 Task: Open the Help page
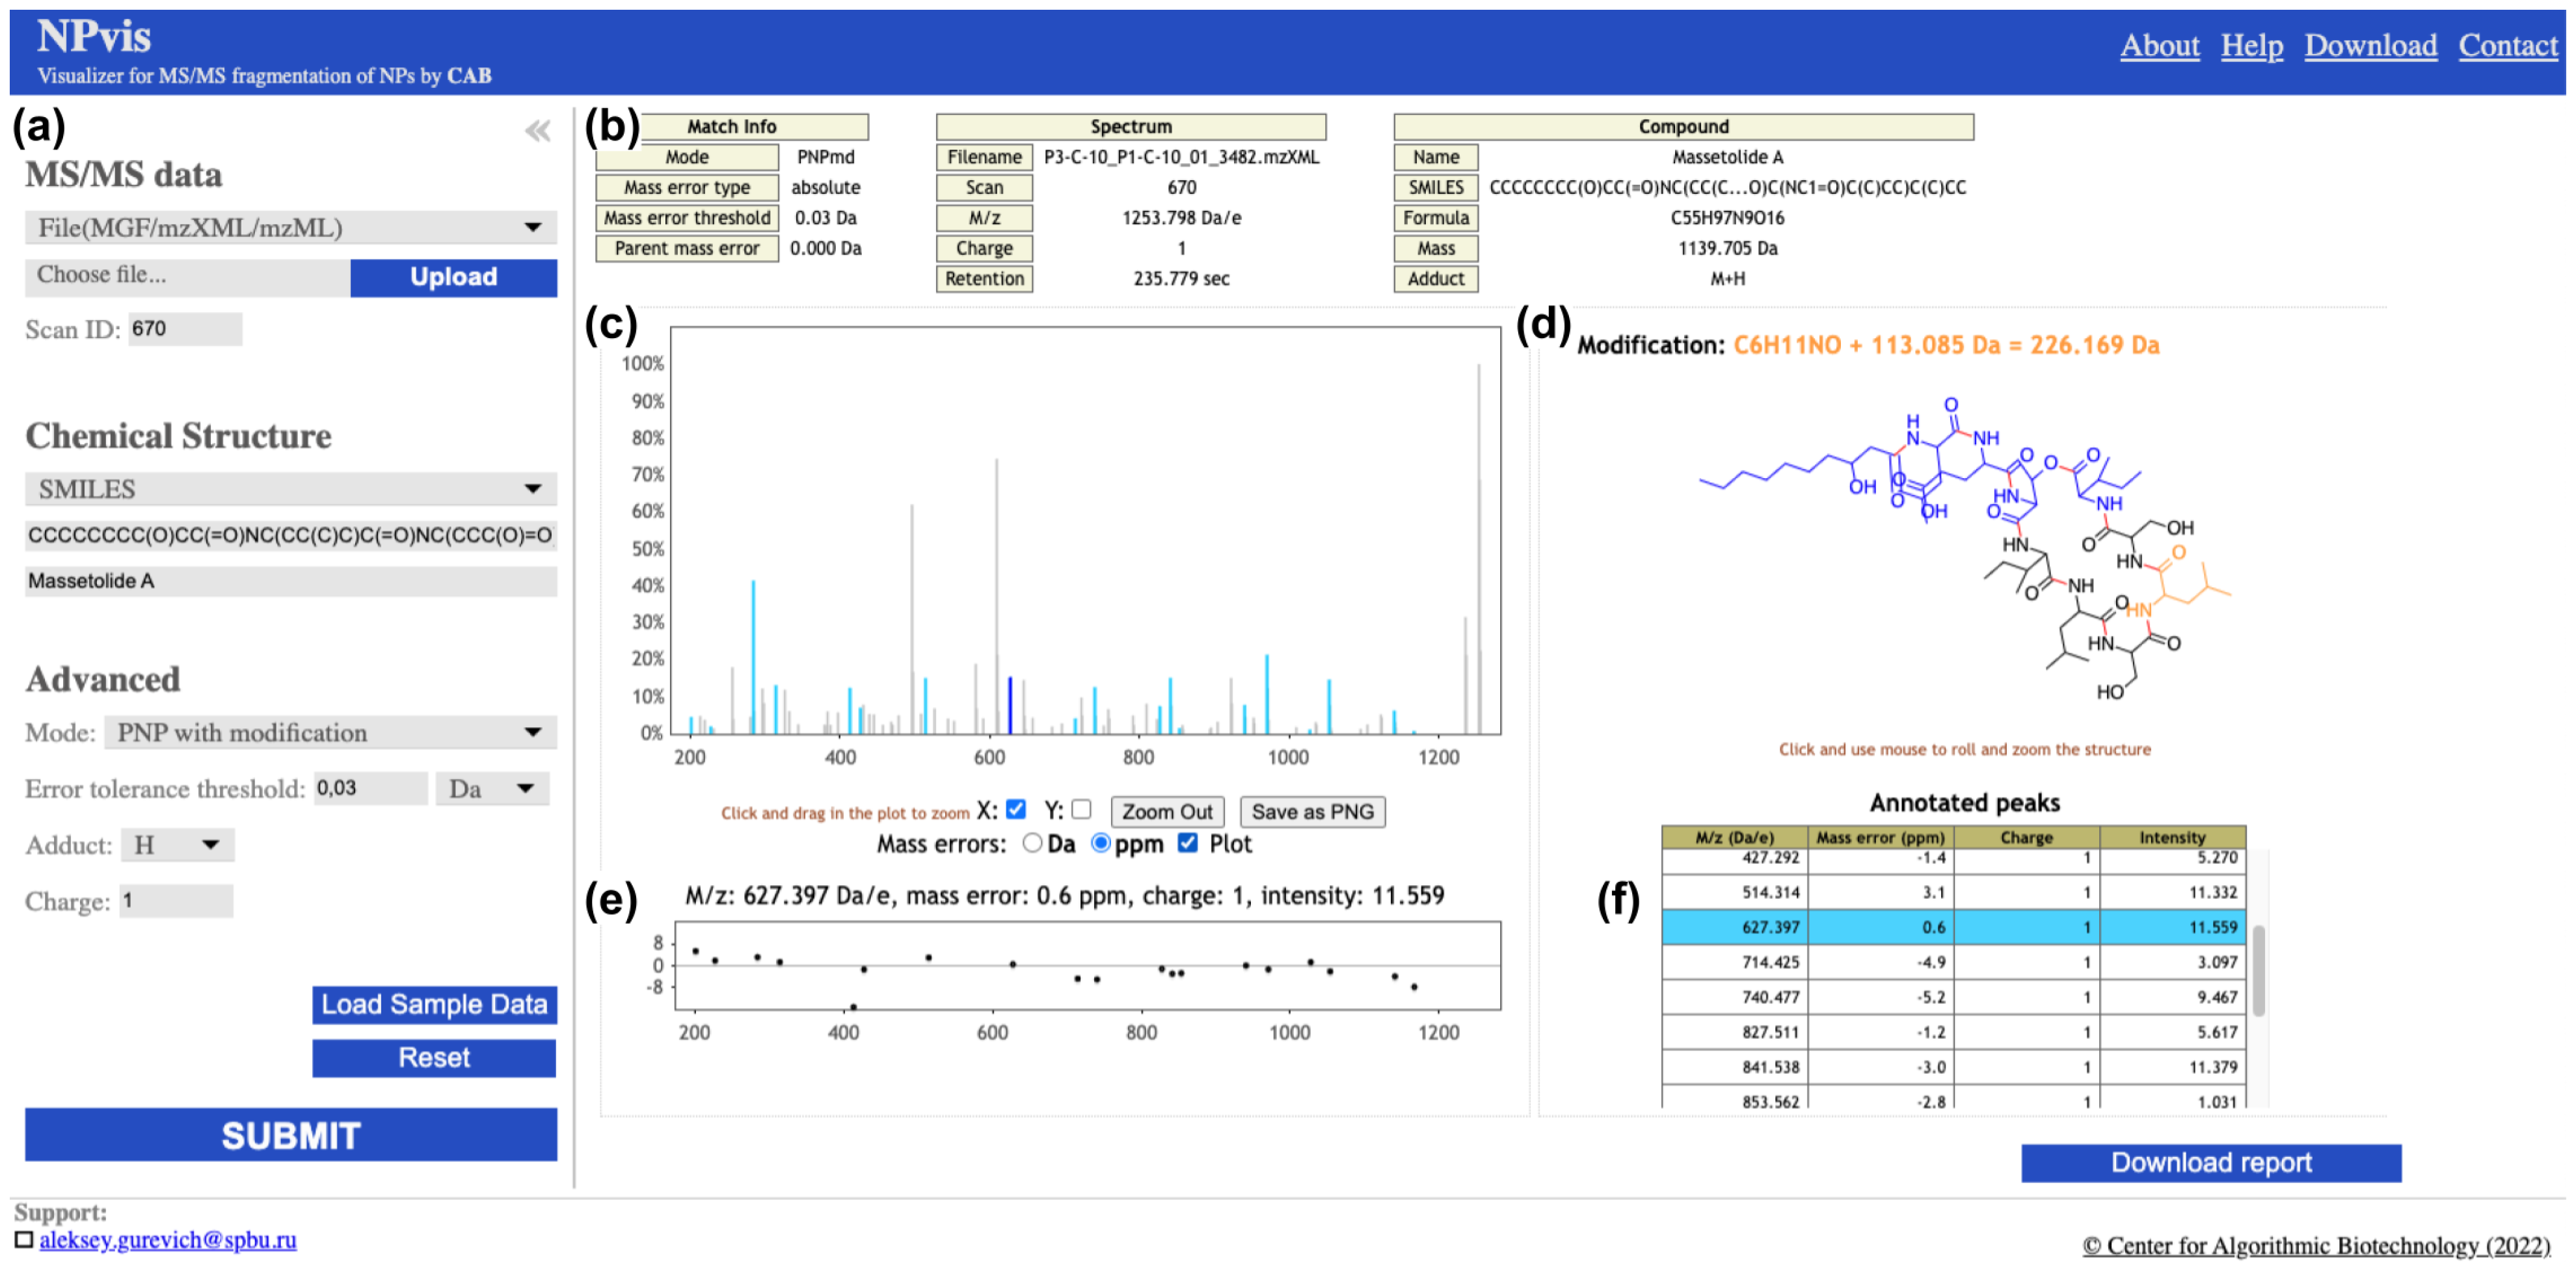(x=2252, y=46)
